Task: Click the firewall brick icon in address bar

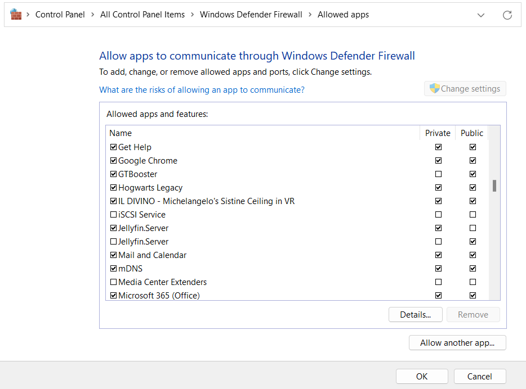Action: tap(16, 15)
